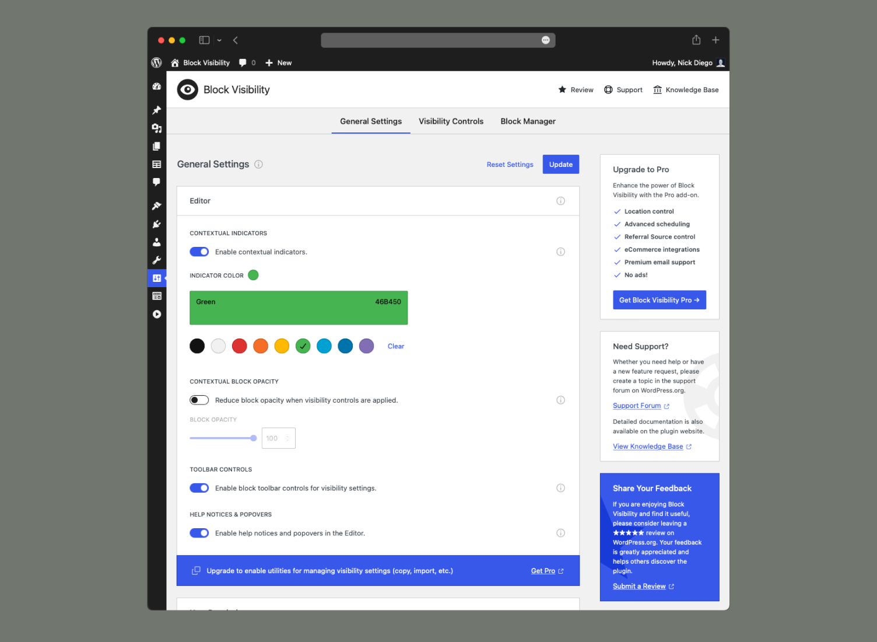
Task: Open the Support Forum link
Action: click(641, 406)
